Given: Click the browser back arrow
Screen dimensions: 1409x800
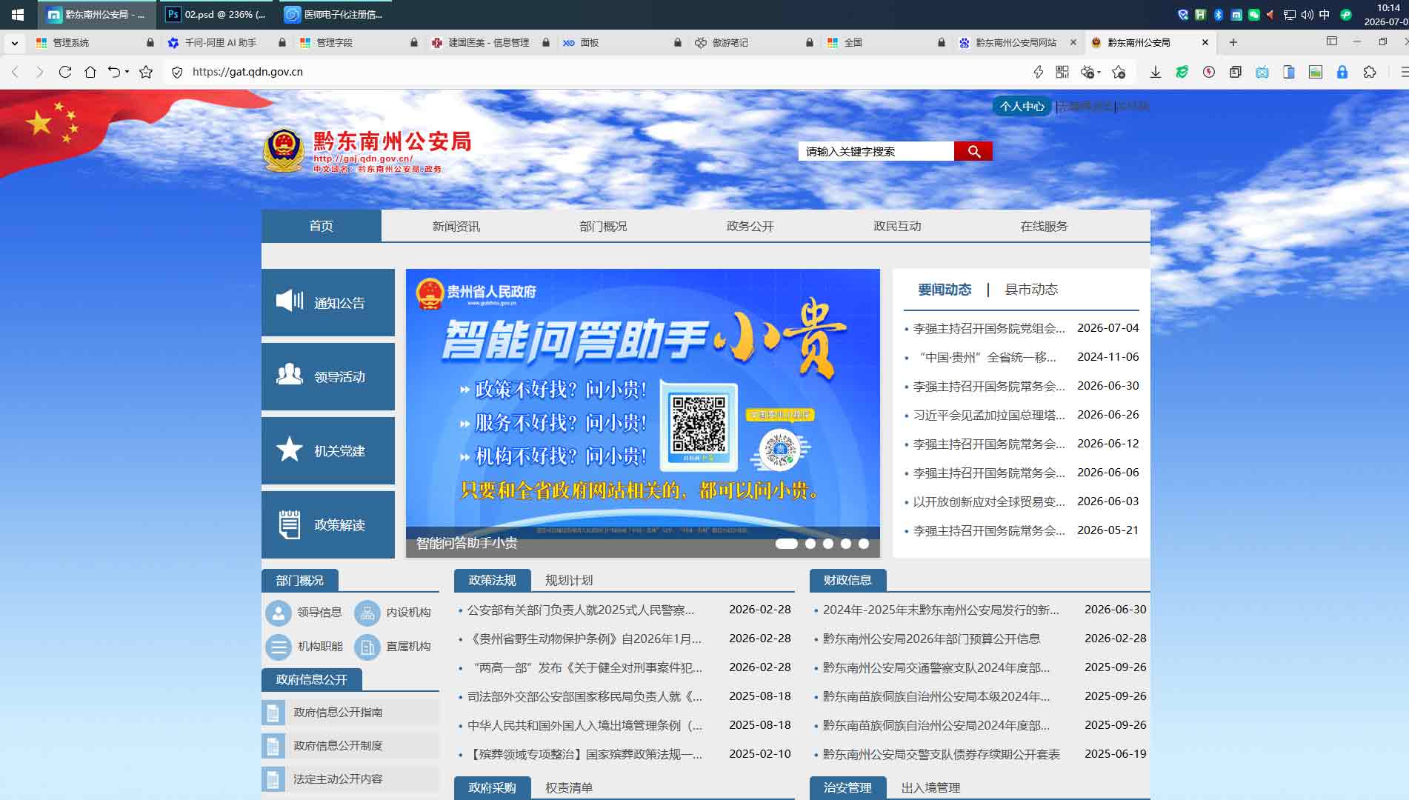Looking at the screenshot, I should (x=15, y=72).
